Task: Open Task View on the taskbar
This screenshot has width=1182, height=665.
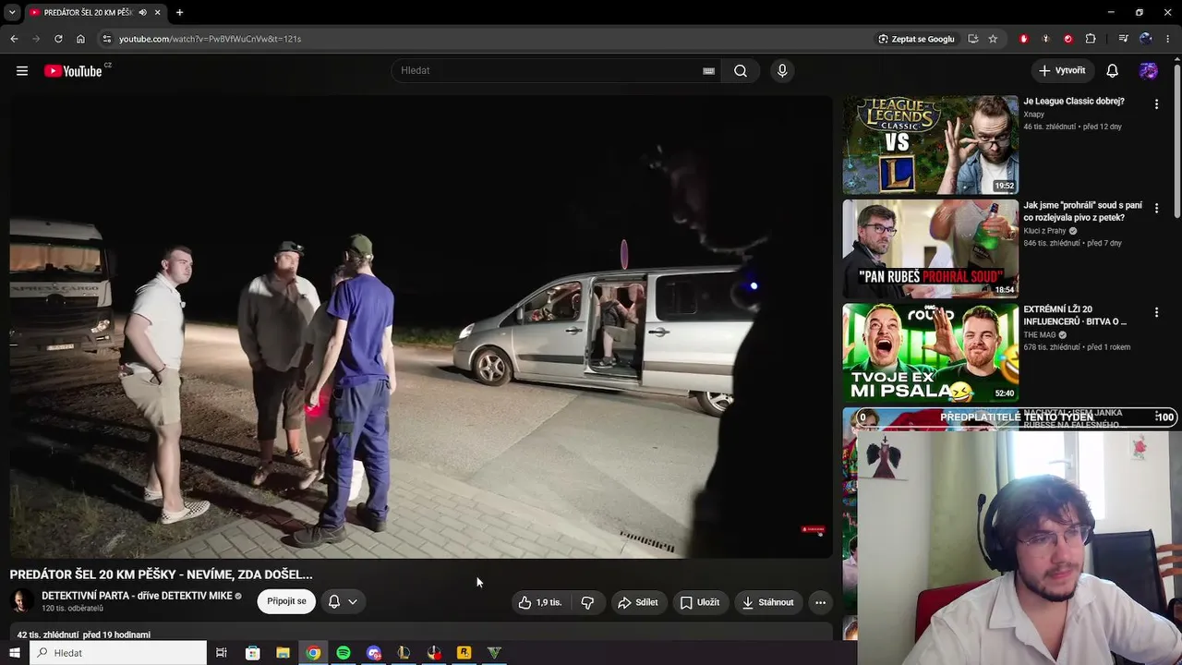Action: [x=222, y=653]
